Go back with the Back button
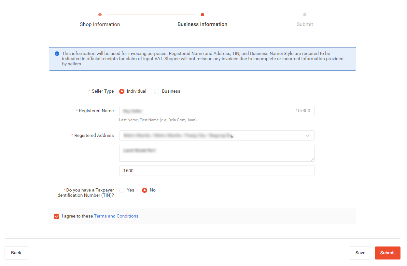The height and width of the screenshot is (266, 407). click(16, 253)
